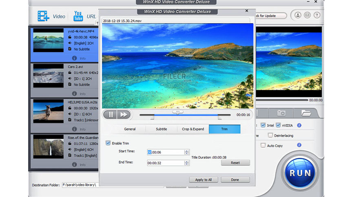
Task: Click the 00:00:16 playback time
Action: point(243,115)
